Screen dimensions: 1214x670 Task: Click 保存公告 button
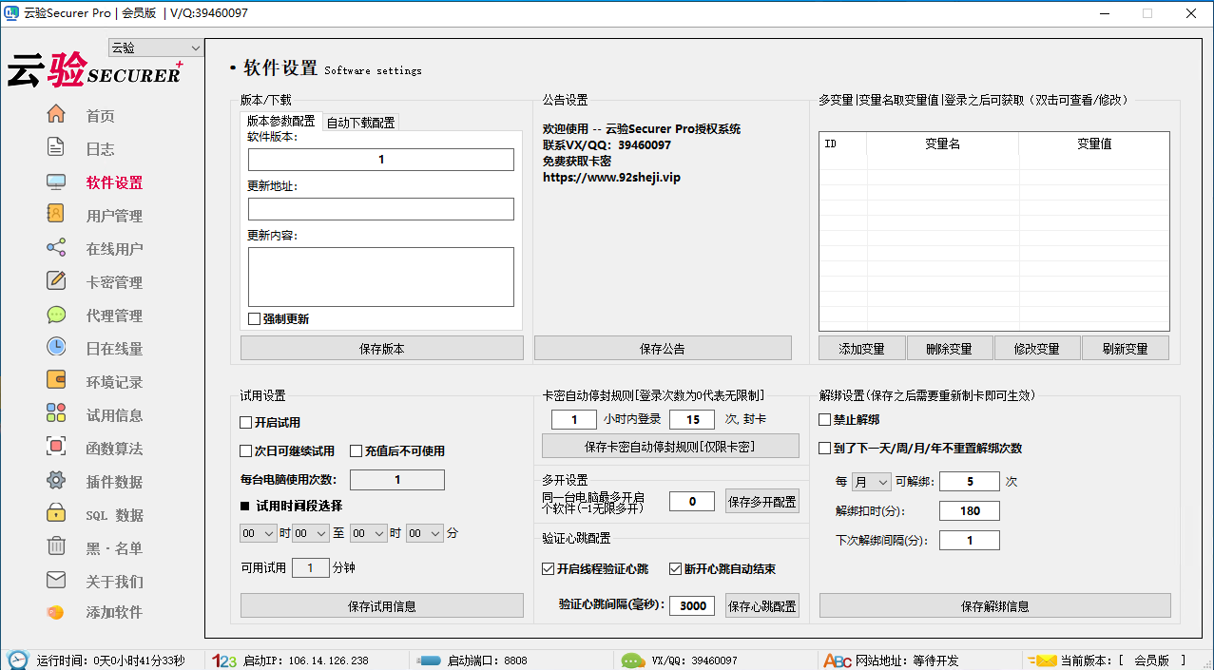(663, 348)
